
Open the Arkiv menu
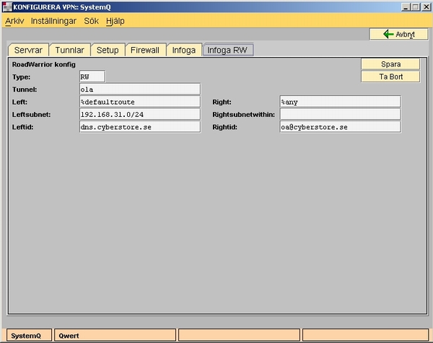14,21
